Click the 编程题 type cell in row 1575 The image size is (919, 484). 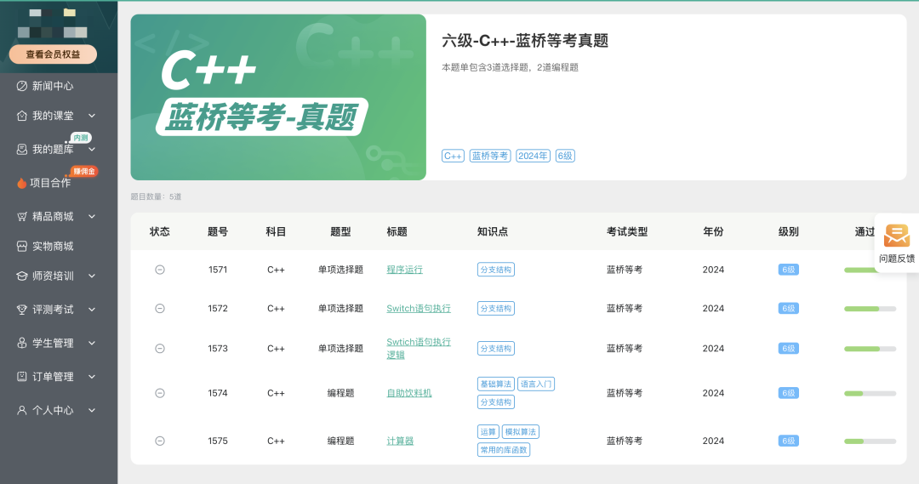(340, 441)
